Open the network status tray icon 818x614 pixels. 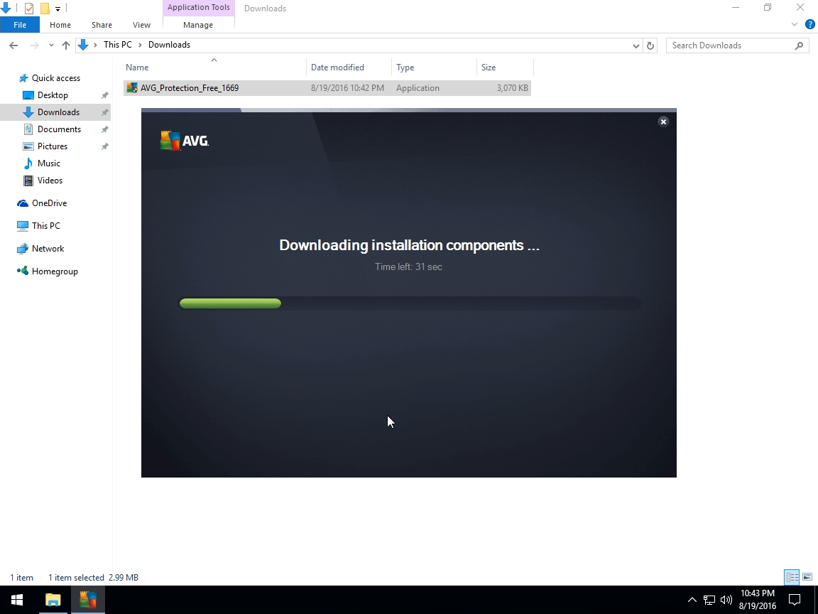point(709,600)
